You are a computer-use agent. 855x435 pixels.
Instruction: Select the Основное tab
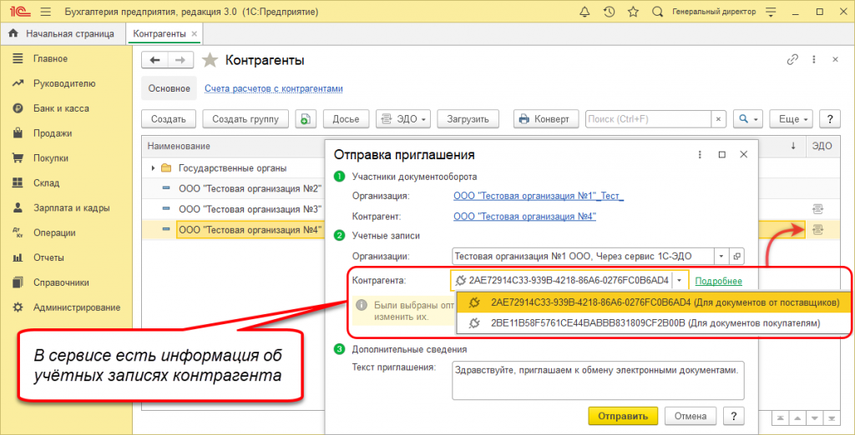pyautogui.click(x=169, y=88)
